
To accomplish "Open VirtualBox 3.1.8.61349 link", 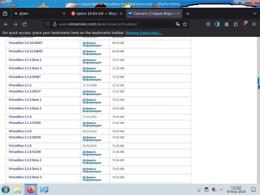I will [25, 152].
